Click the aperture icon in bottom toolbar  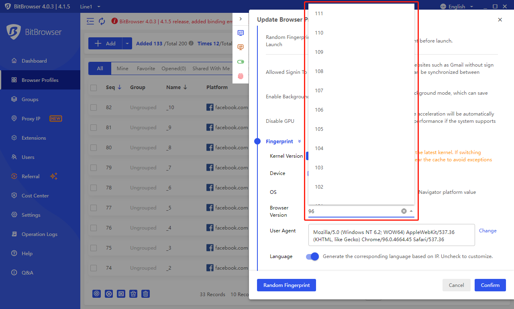[96, 294]
